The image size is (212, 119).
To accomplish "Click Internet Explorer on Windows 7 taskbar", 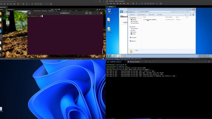I will coord(113,56).
